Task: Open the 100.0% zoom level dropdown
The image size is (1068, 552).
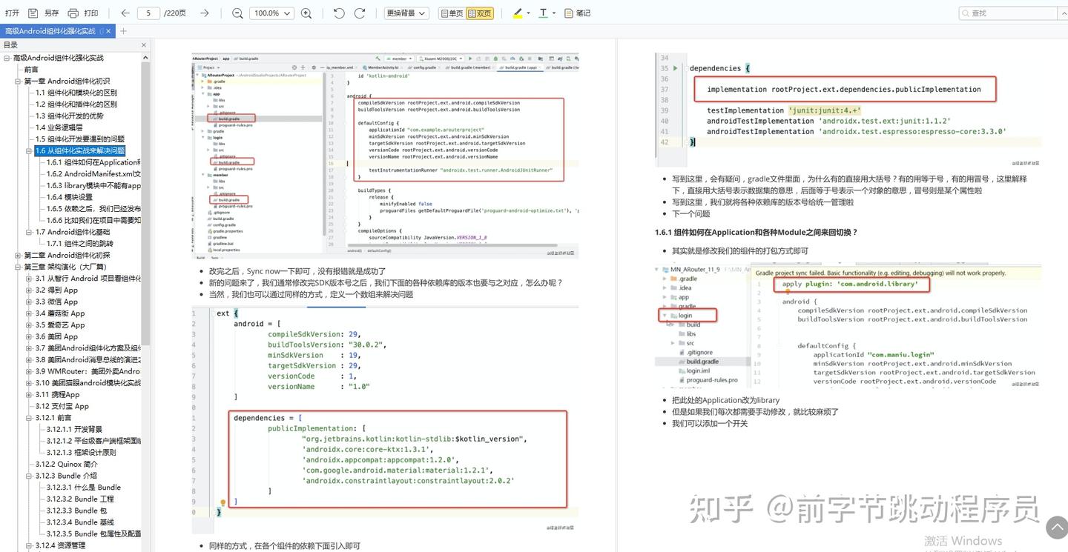Action: (271, 13)
